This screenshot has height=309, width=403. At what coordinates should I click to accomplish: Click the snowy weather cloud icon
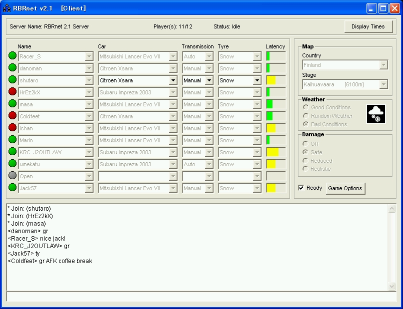click(375, 114)
